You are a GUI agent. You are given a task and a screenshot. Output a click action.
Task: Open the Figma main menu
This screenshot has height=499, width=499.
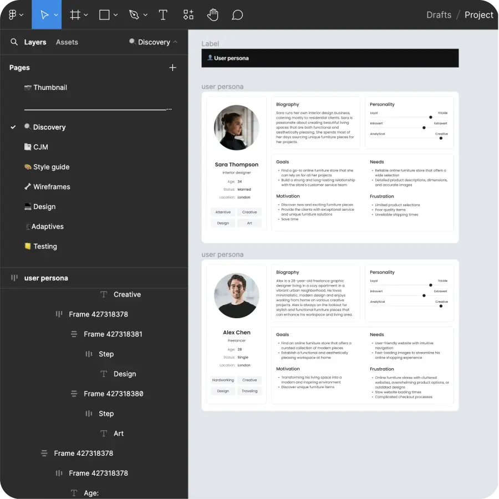coord(13,15)
